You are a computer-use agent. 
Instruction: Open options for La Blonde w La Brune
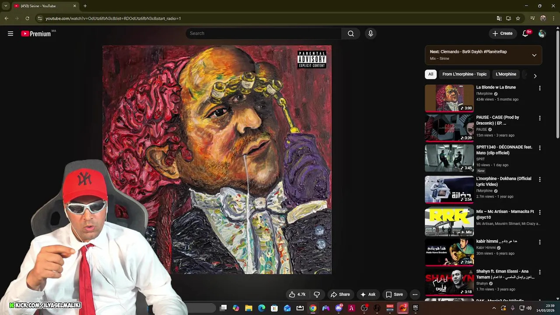pos(539,88)
